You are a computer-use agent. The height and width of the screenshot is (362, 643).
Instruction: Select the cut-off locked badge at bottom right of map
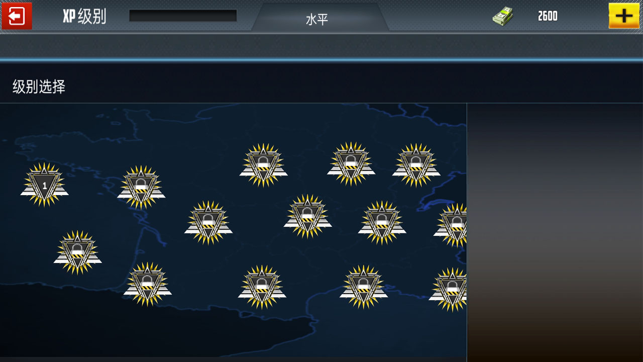coord(451,289)
